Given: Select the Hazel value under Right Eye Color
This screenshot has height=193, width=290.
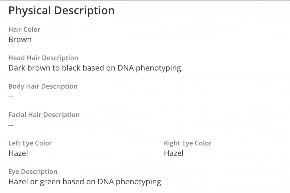Looking at the screenshot, I should [174, 153].
